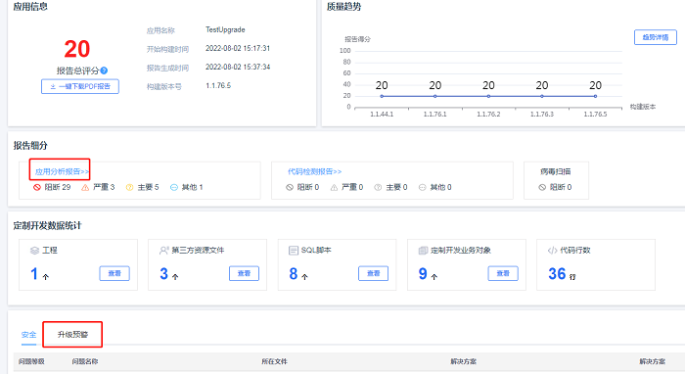
Task: Click report generated time 2022-08-02 15:37:34
Action: pyautogui.click(x=238, y=67)
